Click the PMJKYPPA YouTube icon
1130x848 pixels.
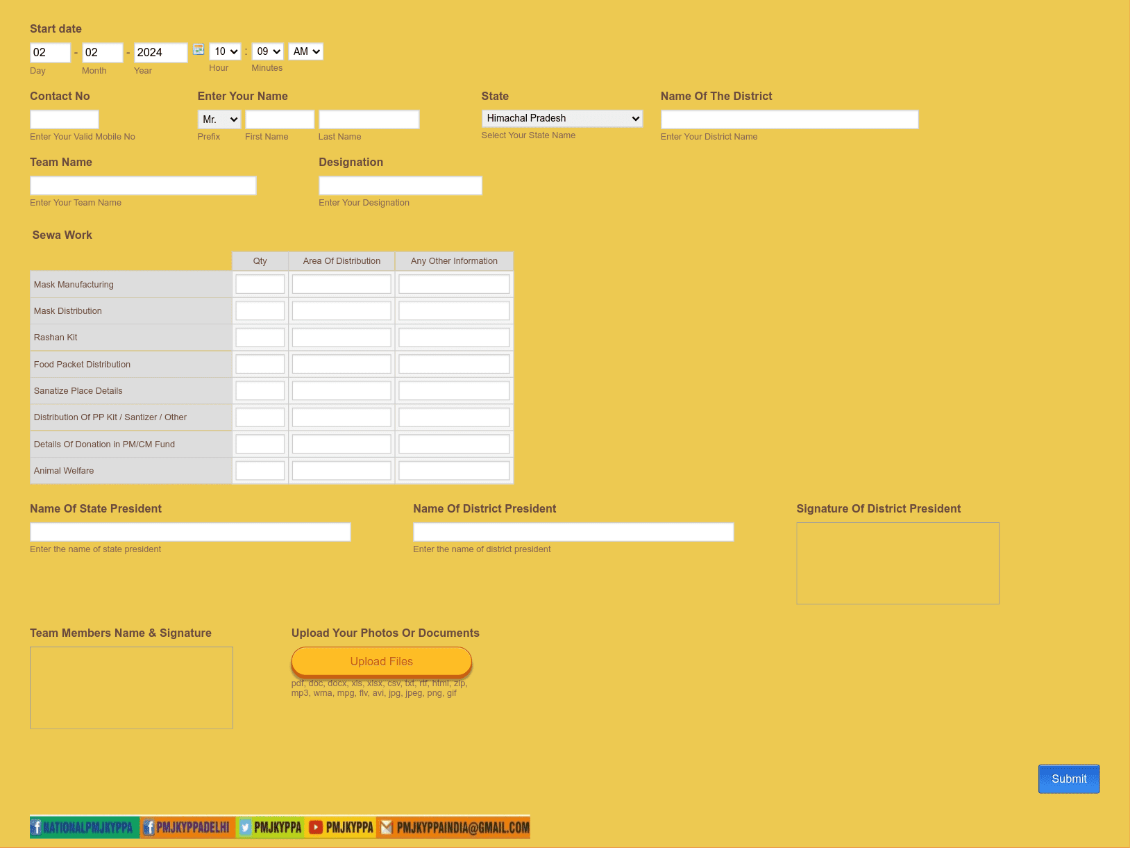click(316, 827)
